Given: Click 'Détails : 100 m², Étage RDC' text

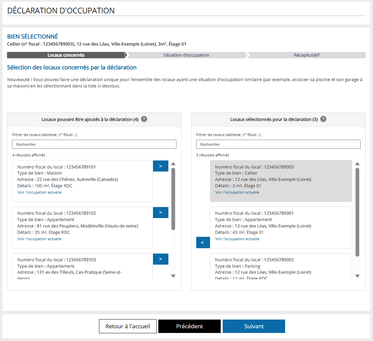Looking at the screenshot, I should tap(45, 186).
